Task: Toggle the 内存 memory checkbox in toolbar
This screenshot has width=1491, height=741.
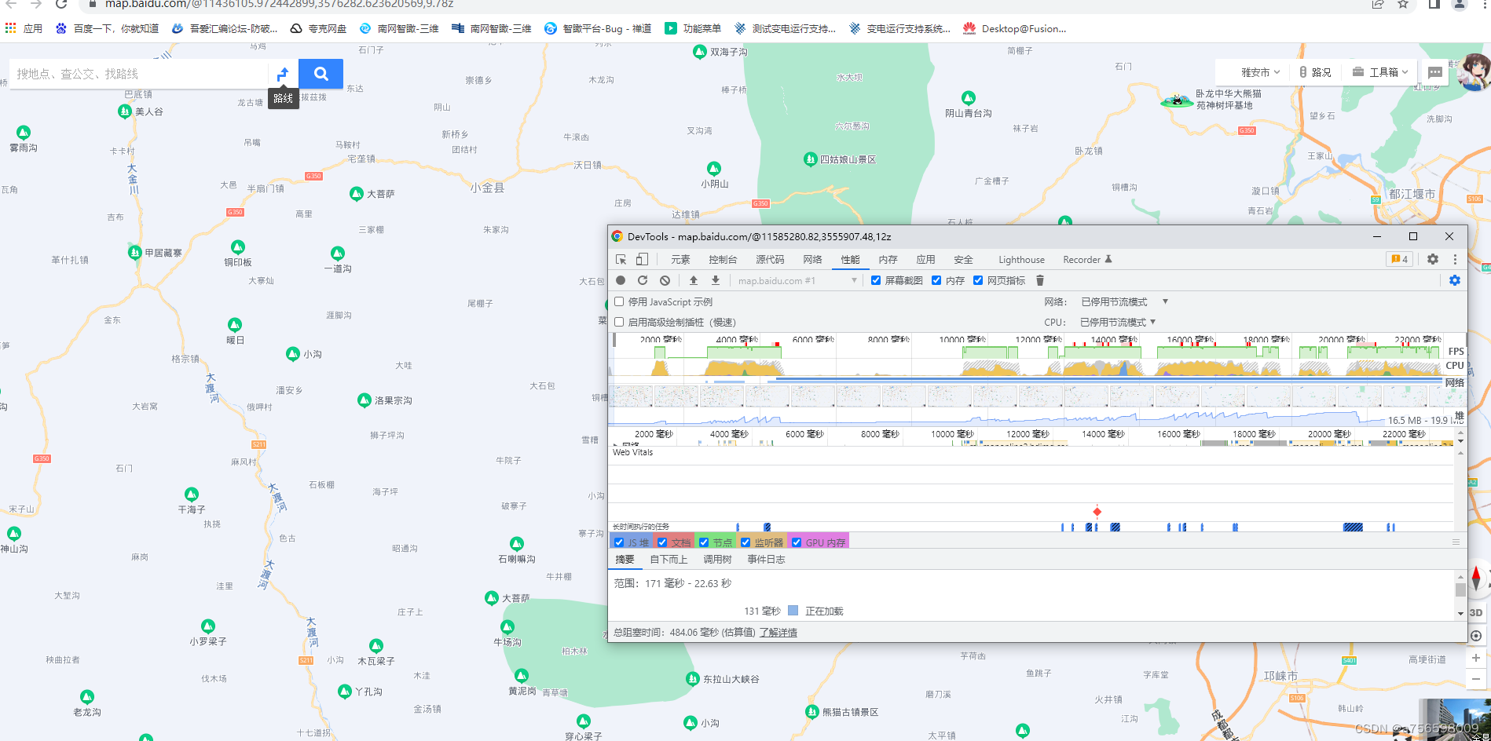Action: click(x=936, y=280)
